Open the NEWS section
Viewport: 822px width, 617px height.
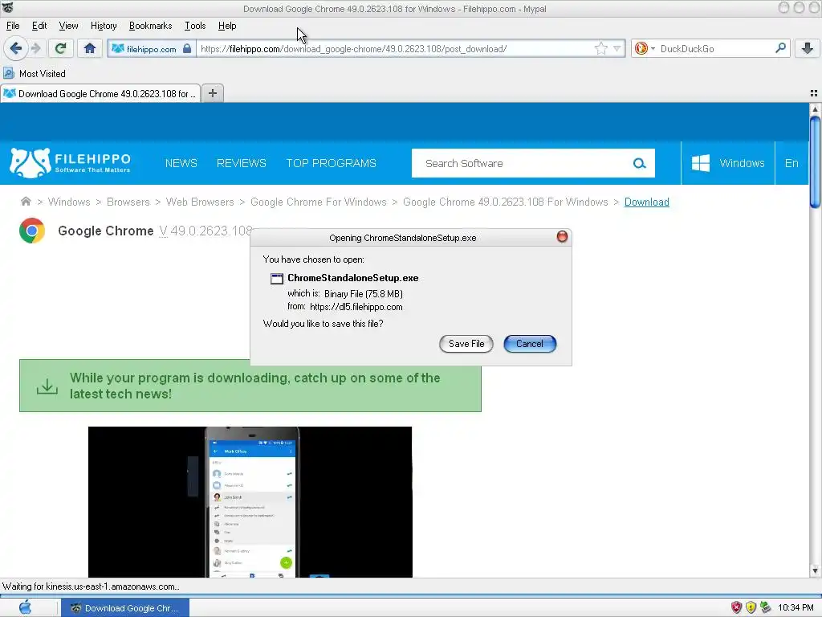[x=181, y=163]
